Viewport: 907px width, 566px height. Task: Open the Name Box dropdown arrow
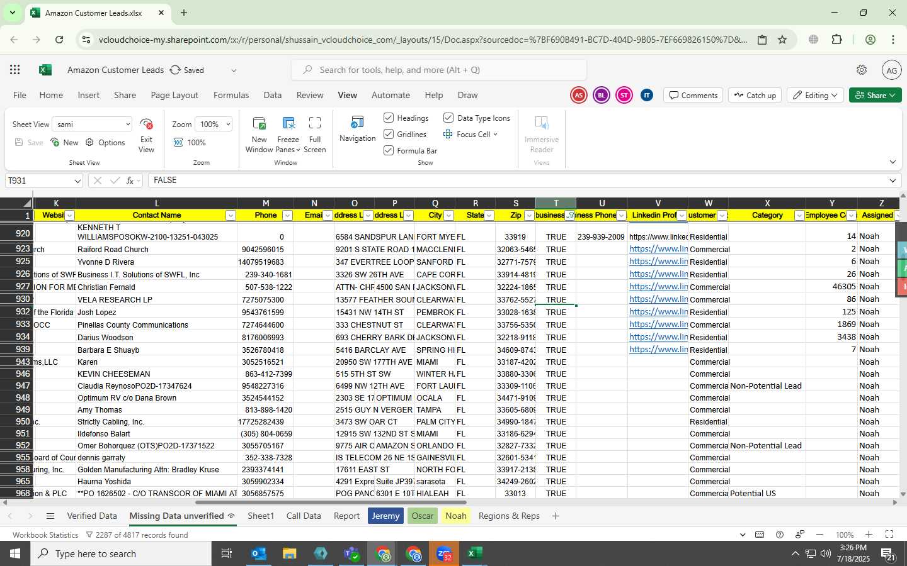(77, 181)
